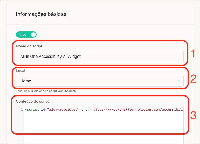Click line number 1 in the editor gutter
Screen dimensions: 200x144
(x=22, y=110)
